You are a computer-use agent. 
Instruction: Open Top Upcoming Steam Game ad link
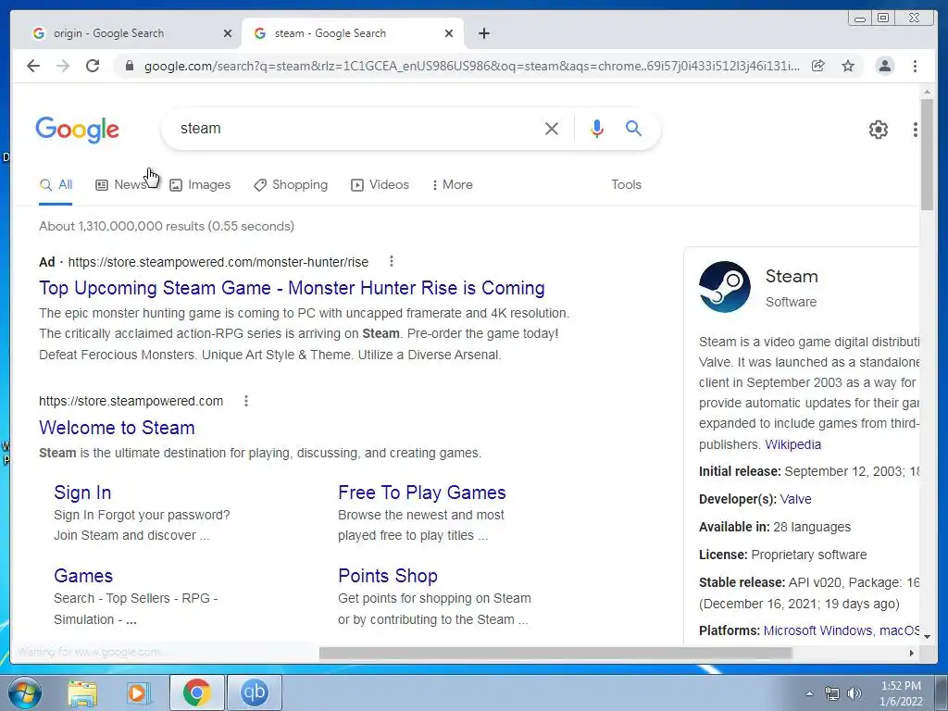click(292, 288)
